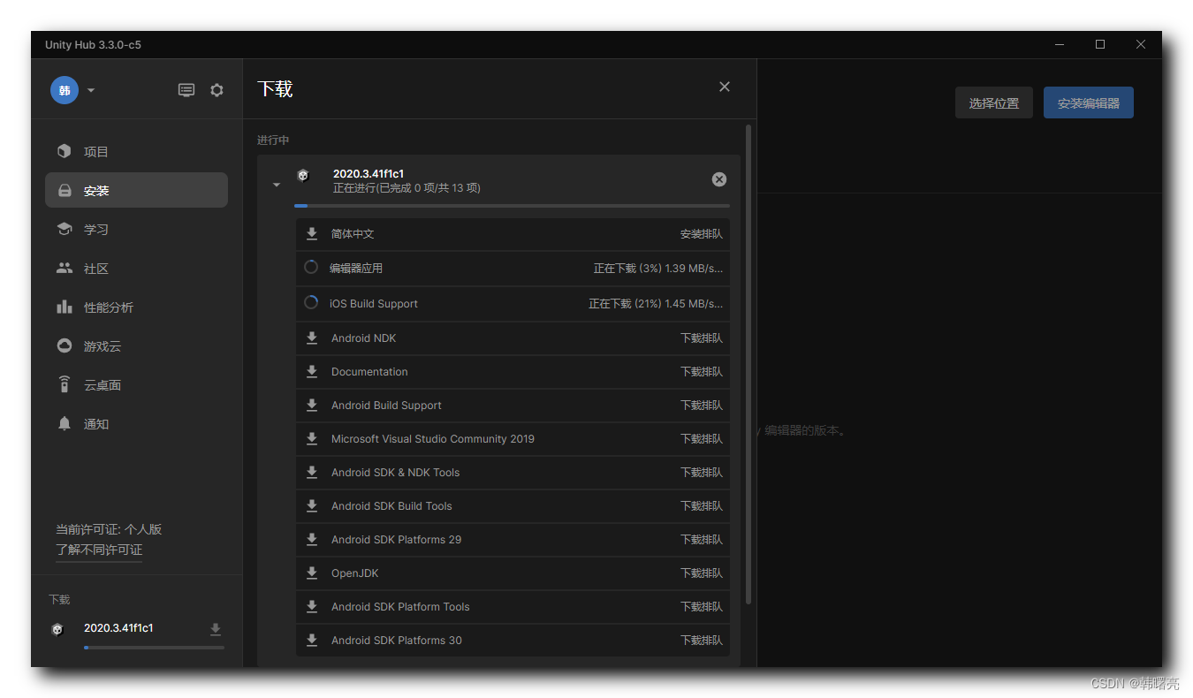1193x698 pixels.
Task: Open 性能分析 (Performance analysis) section
Action: 136,307
